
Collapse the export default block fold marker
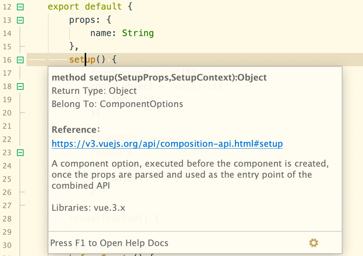(x=20, y=7)
